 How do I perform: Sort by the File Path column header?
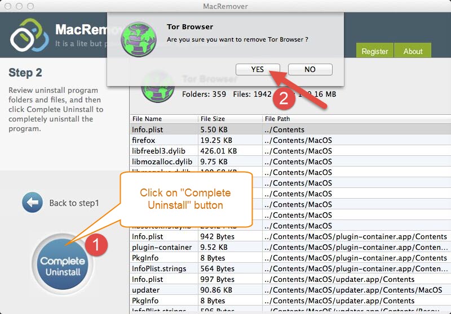[357, 119]
